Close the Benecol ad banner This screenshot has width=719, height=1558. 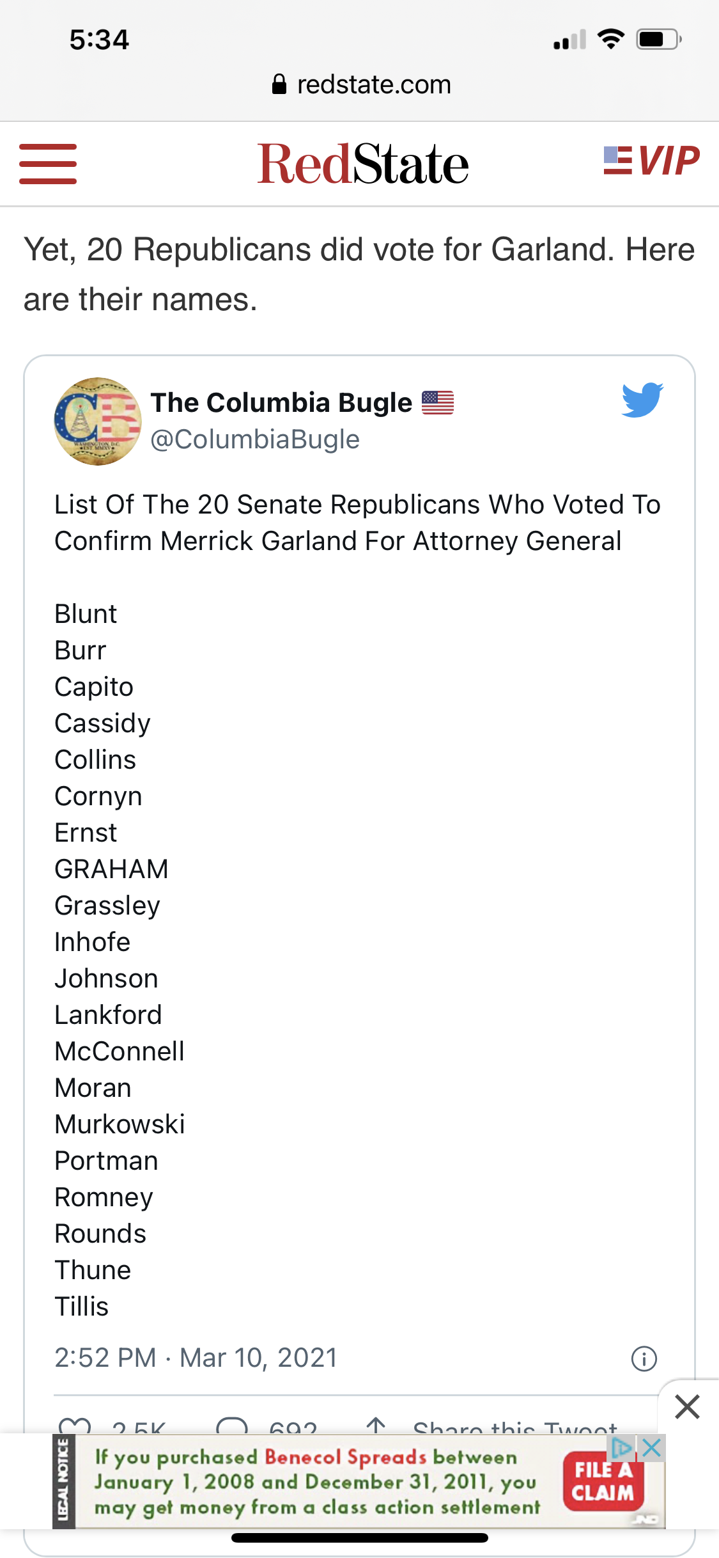tap(652, 1447)
